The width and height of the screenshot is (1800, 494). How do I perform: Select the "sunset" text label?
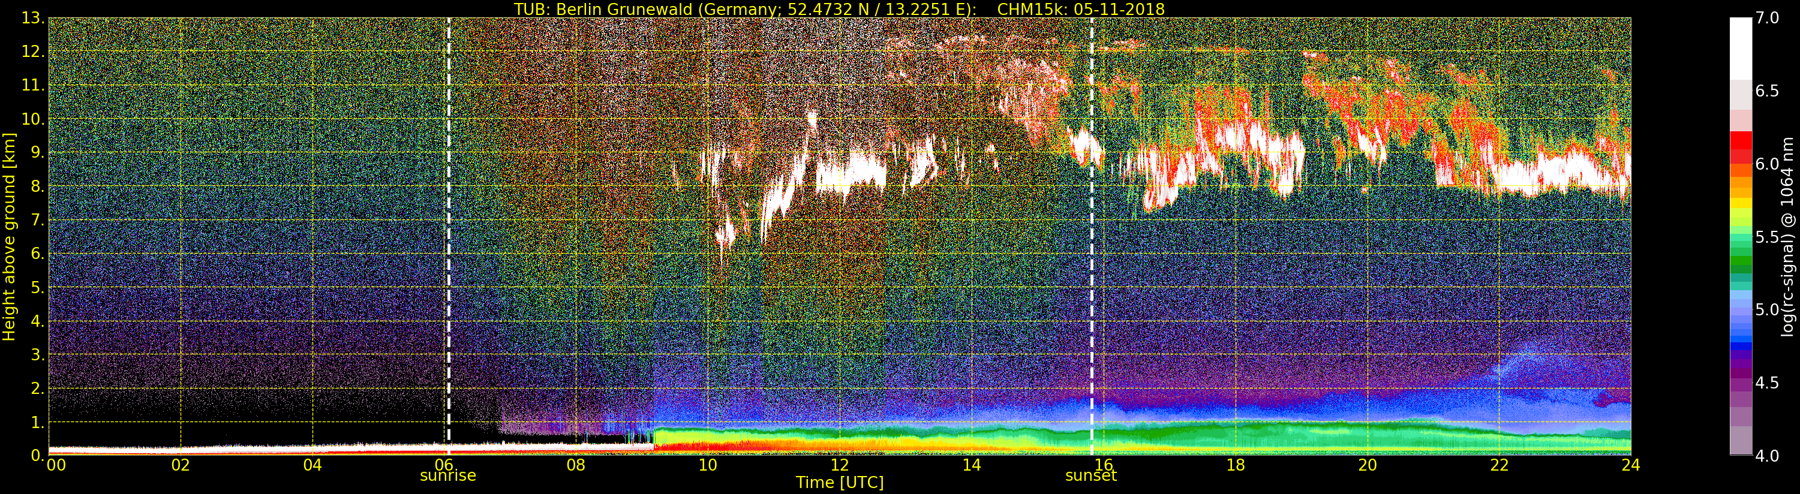(1090, 476)
